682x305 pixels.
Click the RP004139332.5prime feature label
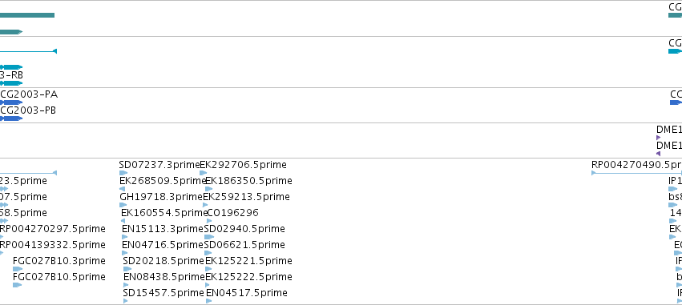point(53,245)
